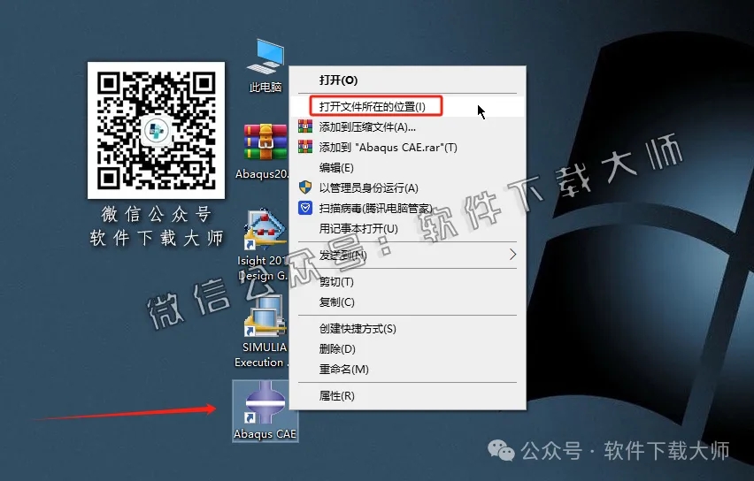Choose 以管理员身份运行(A) menu entry
754x481 pixels.
tap(407, 187)
